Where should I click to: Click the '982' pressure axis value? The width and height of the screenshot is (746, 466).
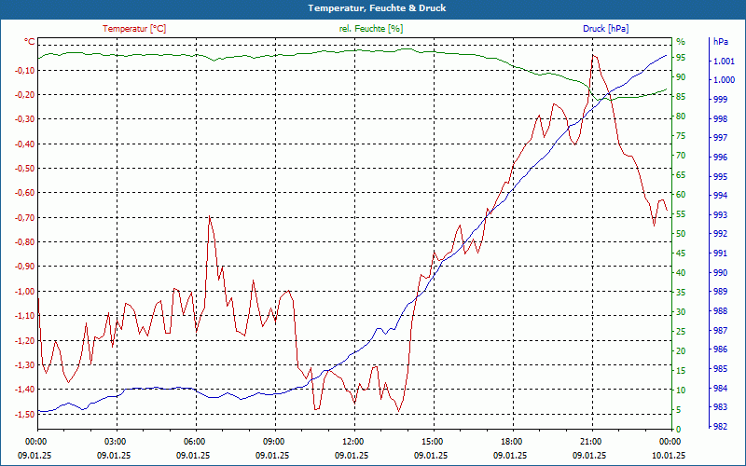(x=720, y=427)
